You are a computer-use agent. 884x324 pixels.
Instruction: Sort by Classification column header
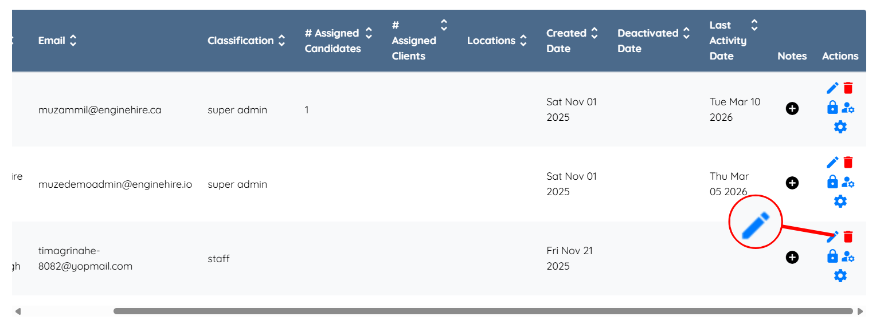(x=281, y=41)
